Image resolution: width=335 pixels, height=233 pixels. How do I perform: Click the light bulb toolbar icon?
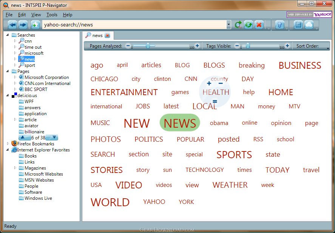pyautogui.click(x=279, y=25)
